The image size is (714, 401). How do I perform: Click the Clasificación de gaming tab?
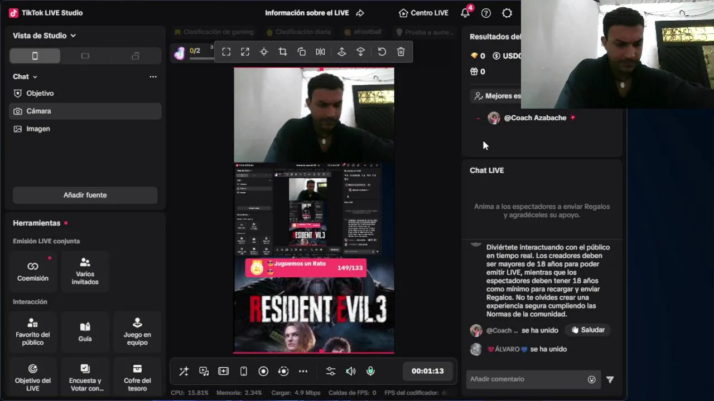pos(214,32)
